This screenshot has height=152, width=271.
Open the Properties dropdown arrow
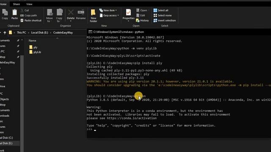point(128,21)
